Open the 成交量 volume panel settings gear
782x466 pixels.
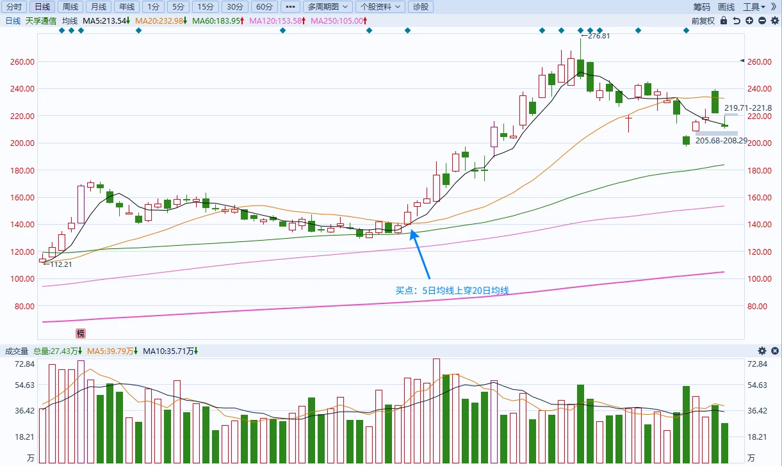(762, 351)
